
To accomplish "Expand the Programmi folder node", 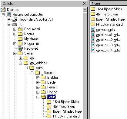I will click(15, 44).
